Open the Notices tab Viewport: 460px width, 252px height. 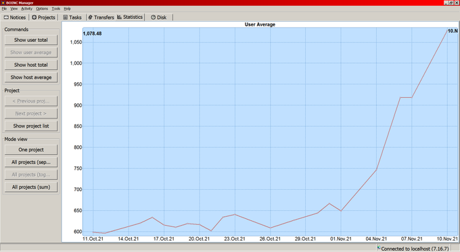15,18
